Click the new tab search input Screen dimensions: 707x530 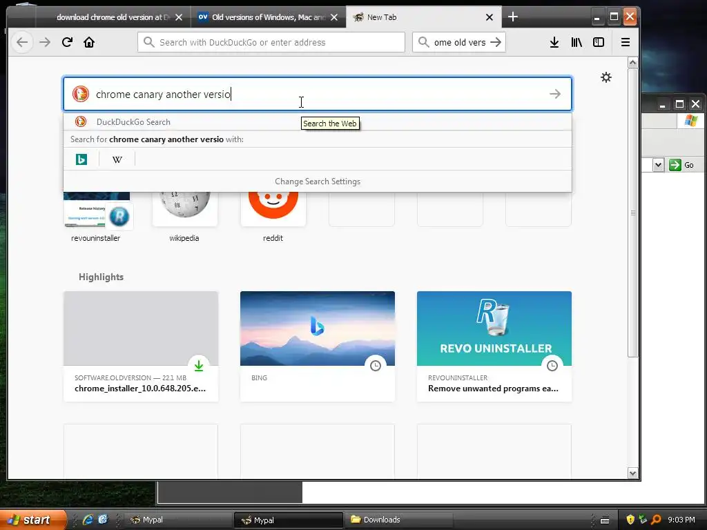click(x=318, y=94)
